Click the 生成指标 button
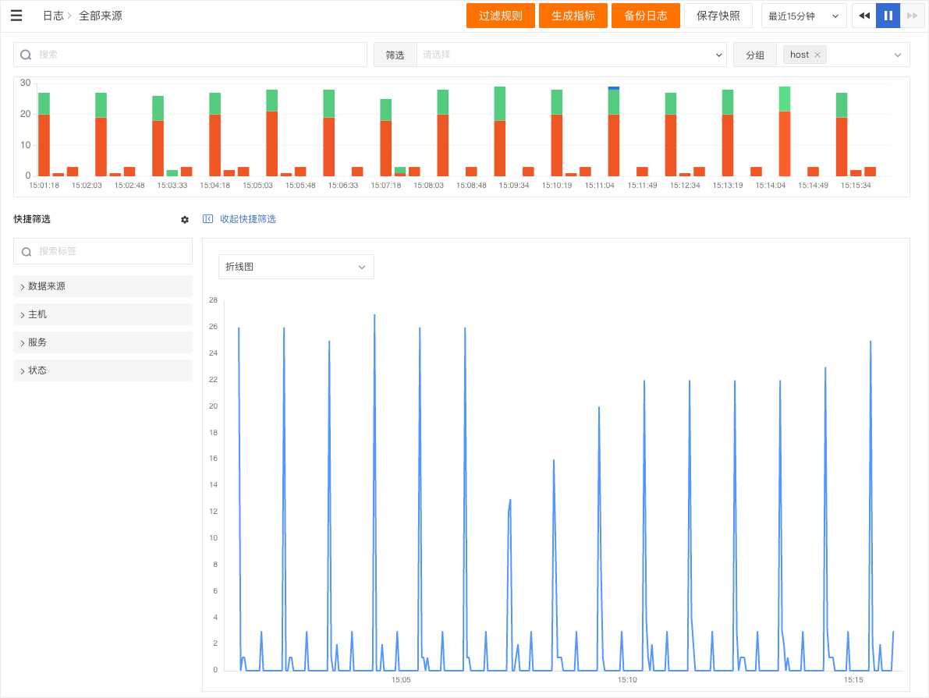The image size is (929, 698). [x=573, y=16]
